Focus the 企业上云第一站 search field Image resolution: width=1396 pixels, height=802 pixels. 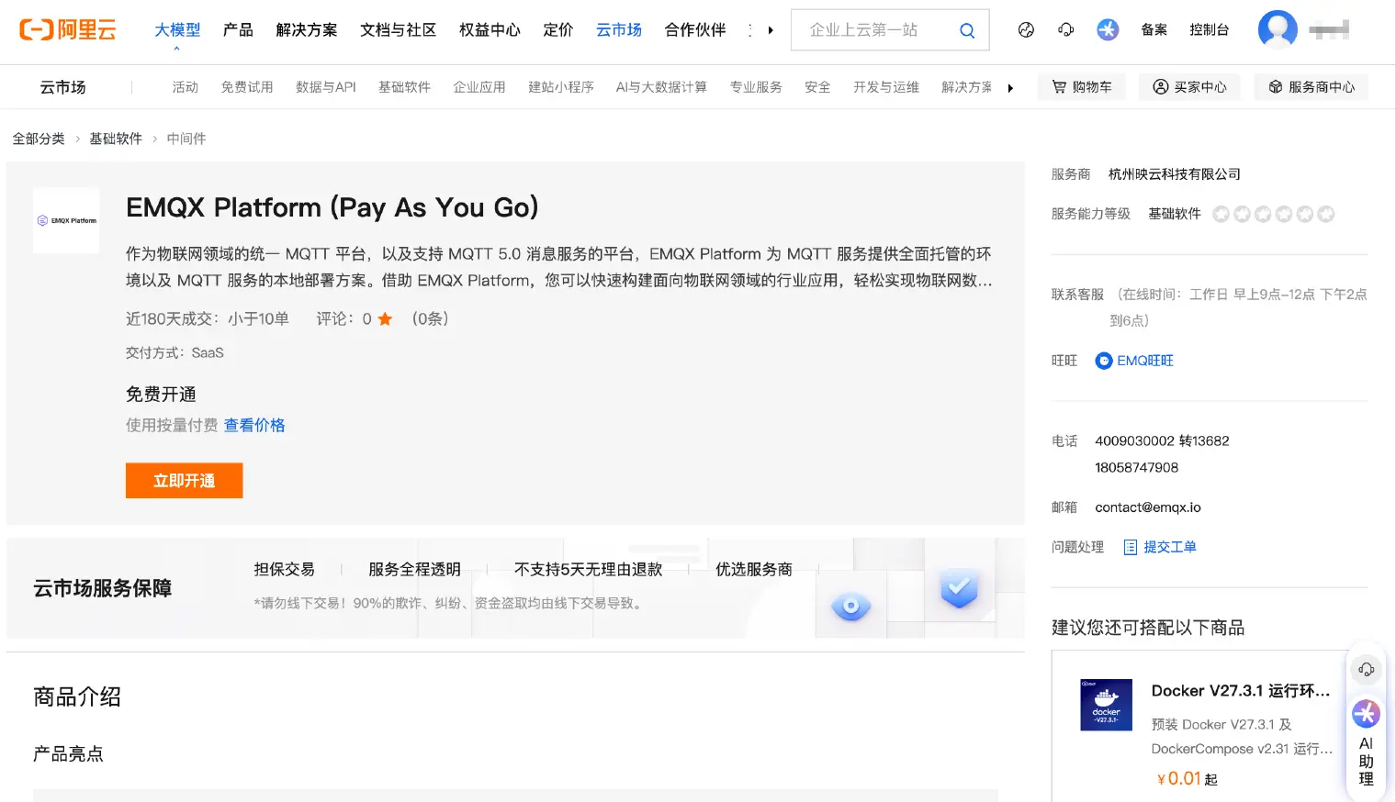pos(872,30)
